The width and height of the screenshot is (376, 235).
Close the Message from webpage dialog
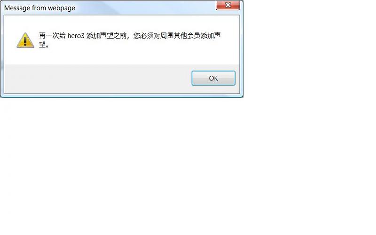pyautogui.click(x=228, y=5)
